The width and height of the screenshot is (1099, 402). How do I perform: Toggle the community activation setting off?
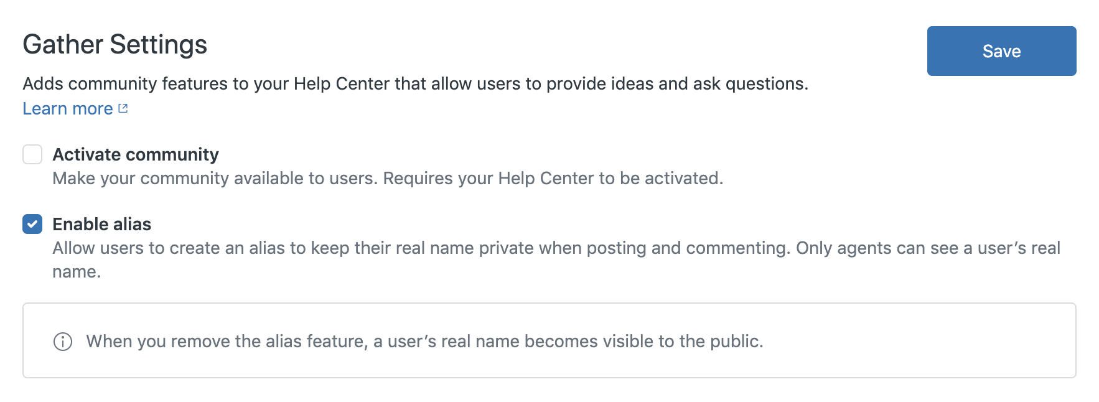click(x=32, y=154)
